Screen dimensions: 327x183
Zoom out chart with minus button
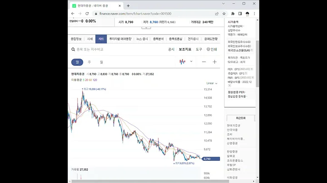[204, 62]
